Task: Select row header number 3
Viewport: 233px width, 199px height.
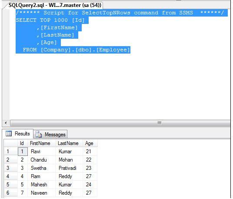Action: [11, 168]
